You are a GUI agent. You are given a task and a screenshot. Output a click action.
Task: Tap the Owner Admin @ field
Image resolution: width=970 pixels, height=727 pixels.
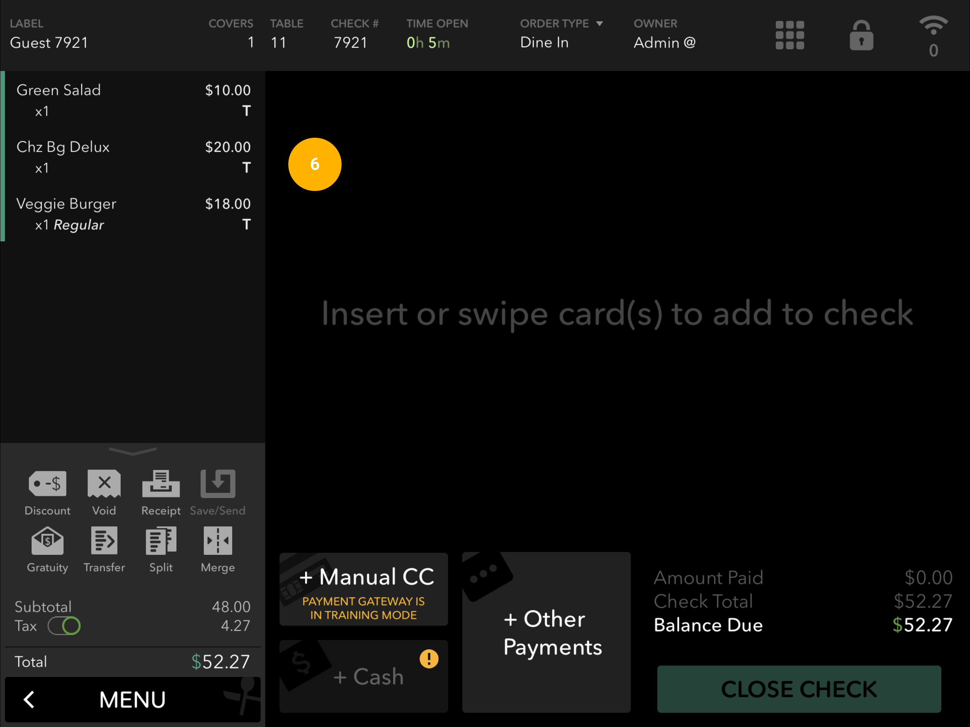664,43
